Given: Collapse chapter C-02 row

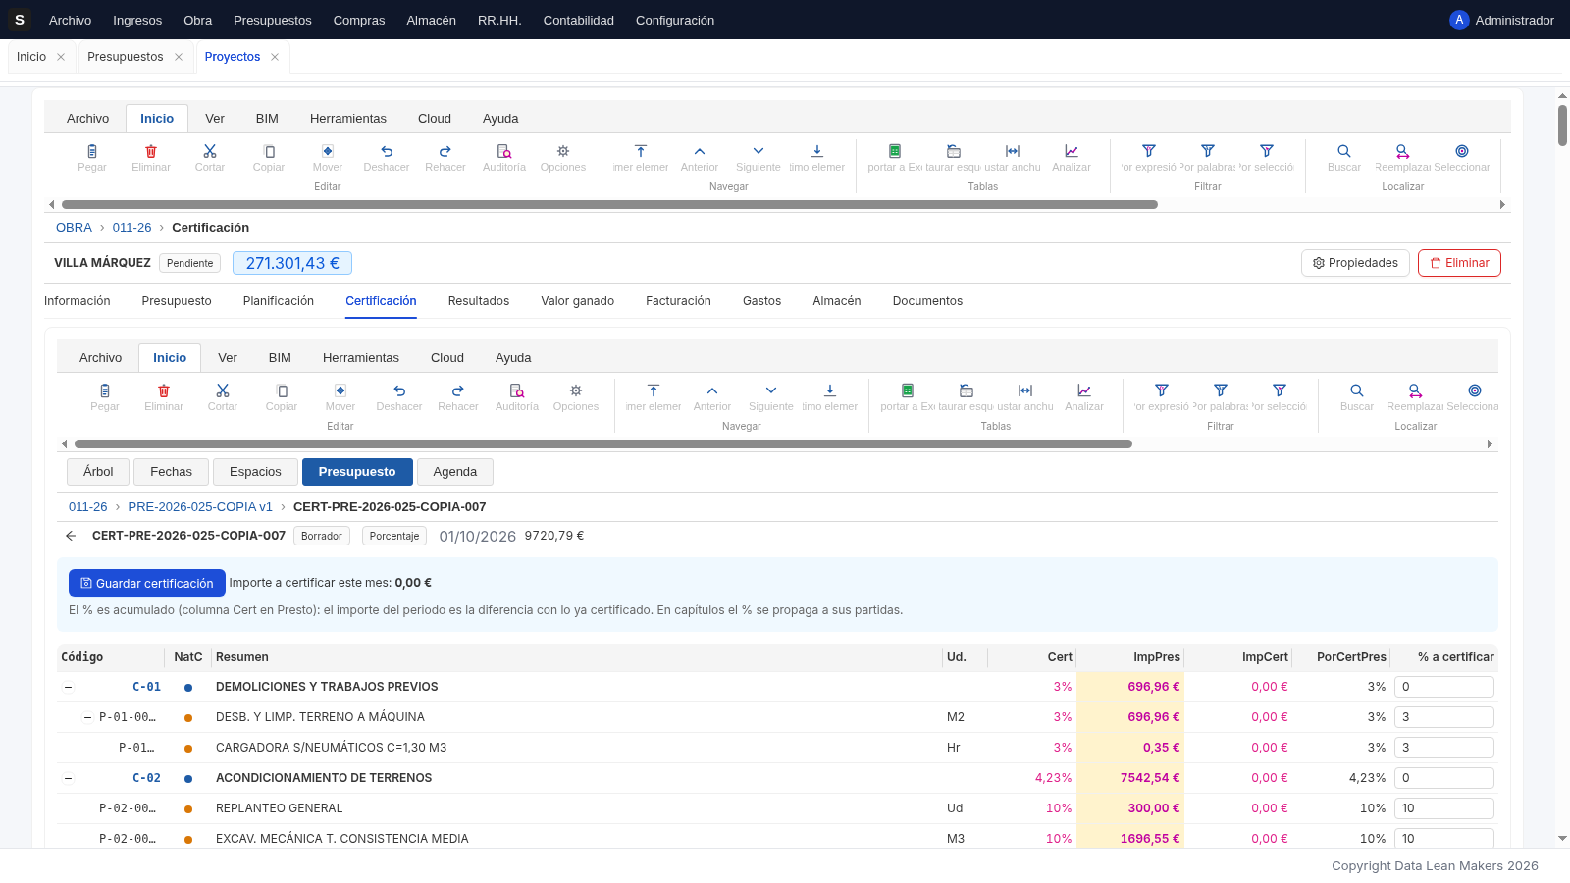Looking at the screenshot, I should (68, 778).
